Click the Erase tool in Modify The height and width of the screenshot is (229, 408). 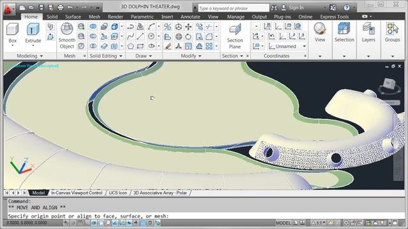coord(168,46)
